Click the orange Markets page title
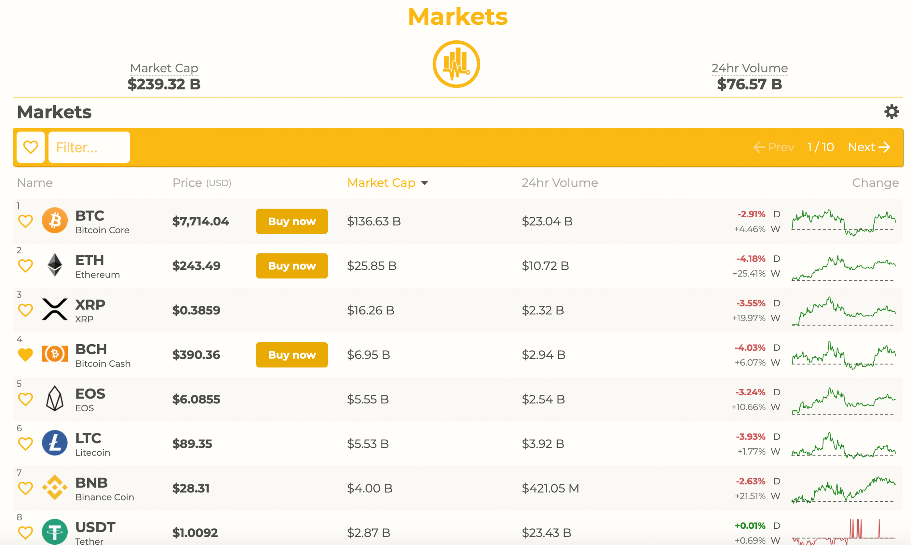Viewport: 911px width, 545px height. [457, 17]
